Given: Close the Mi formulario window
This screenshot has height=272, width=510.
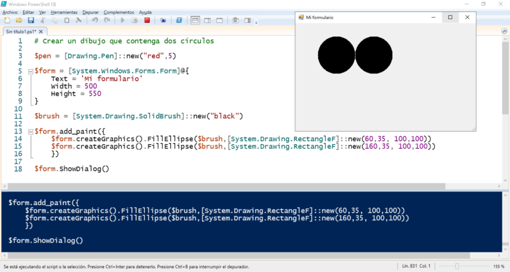Looking at the screenshot, I should 467,17.
